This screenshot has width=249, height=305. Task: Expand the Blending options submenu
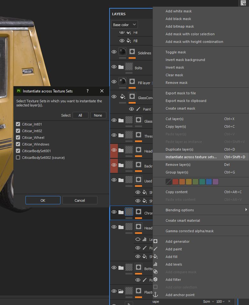coord(245,210)
